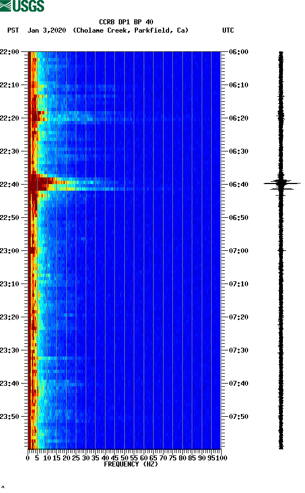
Task: Click the 50 Hz frequency tick label
Action: pyautogui.click(x=124, y=458)
